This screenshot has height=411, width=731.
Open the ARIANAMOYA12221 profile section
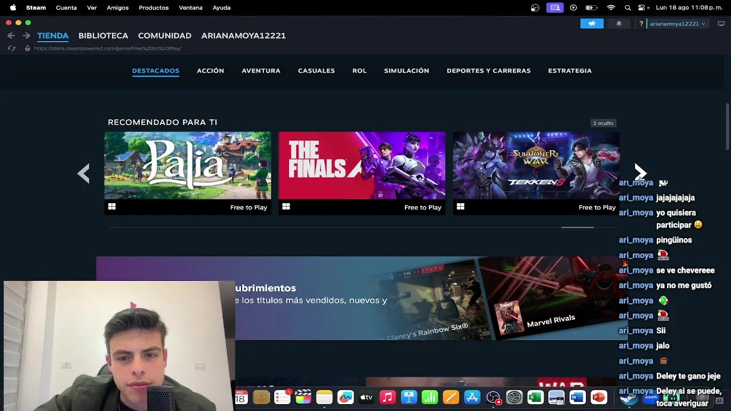[x=243, y=35]
